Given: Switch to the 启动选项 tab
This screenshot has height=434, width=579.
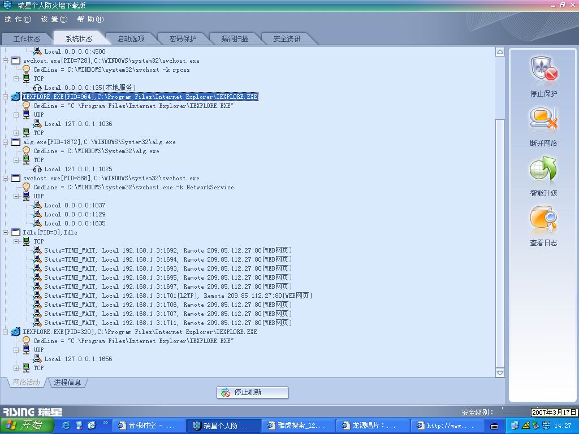Looking at the screenshot, I should click(131, 39).
